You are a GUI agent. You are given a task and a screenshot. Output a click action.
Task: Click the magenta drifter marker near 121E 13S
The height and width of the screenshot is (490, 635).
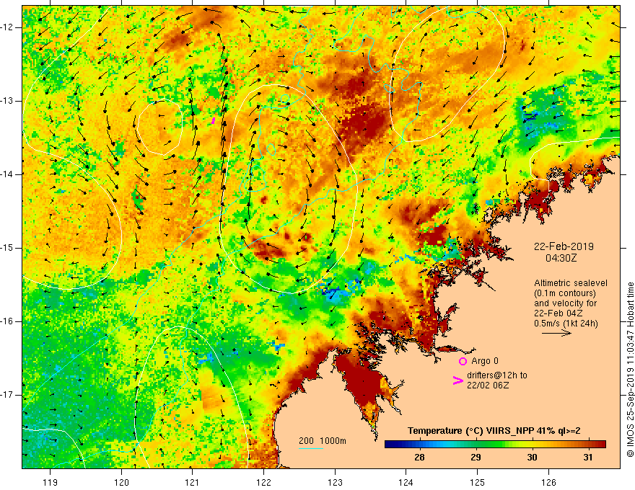(213, 120)
